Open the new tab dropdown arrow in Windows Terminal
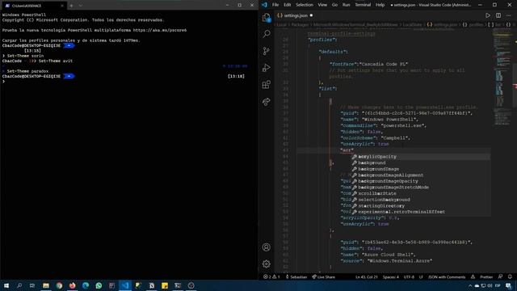Screen dimensions: 517x291 point(81,6)
